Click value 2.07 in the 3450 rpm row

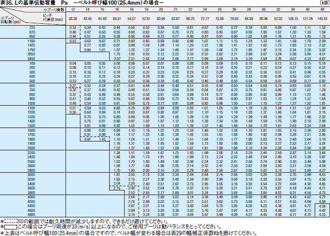click(117, 59)
